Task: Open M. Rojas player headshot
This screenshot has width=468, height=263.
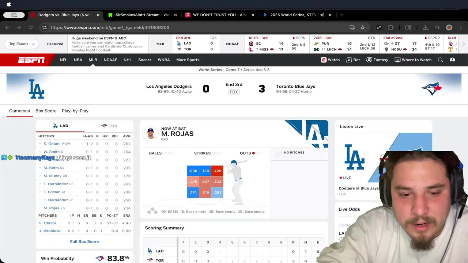Action: coord(150,133)
